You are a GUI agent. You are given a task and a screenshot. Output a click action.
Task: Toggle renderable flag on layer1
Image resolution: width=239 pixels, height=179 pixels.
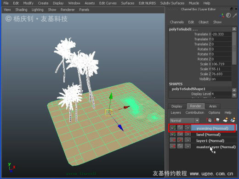173,140
